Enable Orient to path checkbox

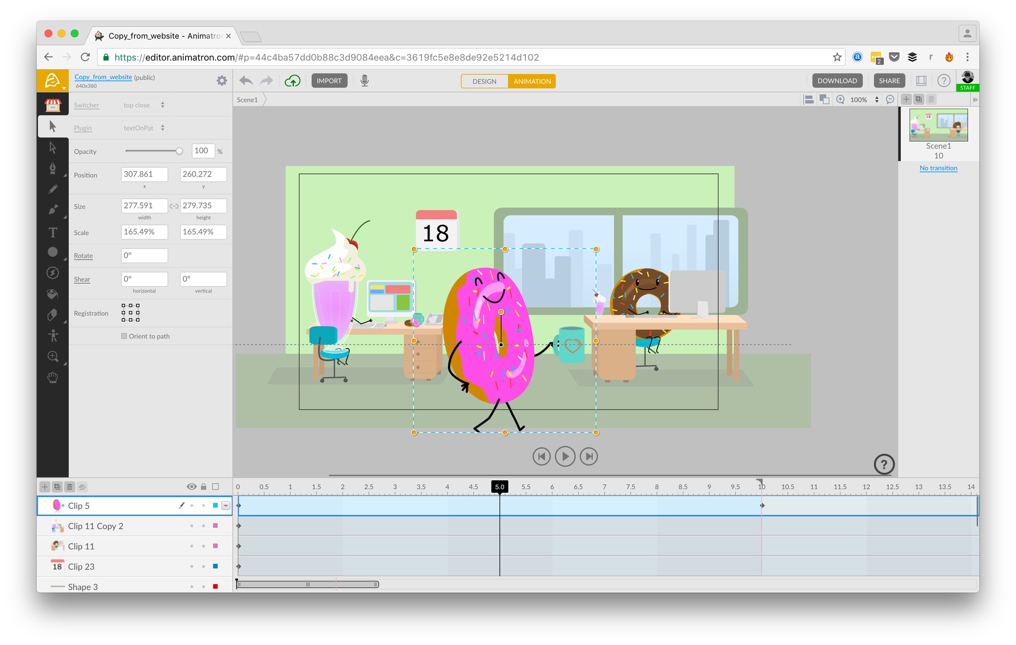point(124,336)
